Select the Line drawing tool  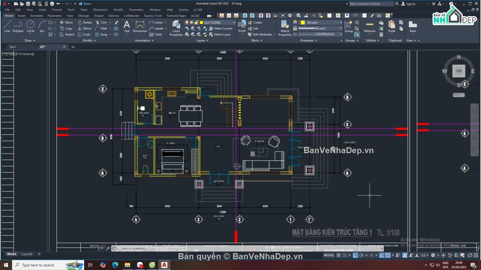[7, 26]
